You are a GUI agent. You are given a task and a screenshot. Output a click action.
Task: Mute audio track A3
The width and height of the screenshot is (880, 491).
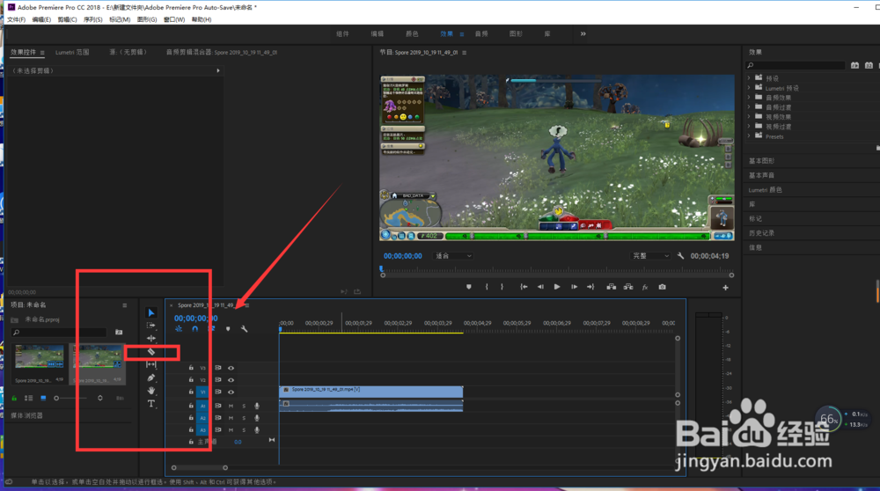tap(231, 429)
